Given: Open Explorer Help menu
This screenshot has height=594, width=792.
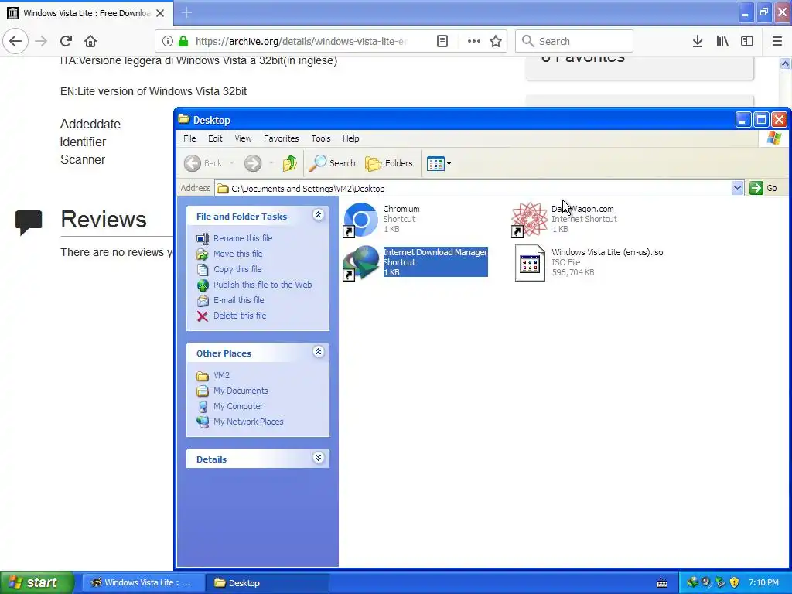Looking at the screenshot, I should pyautogui.click(x=350, y=138).
